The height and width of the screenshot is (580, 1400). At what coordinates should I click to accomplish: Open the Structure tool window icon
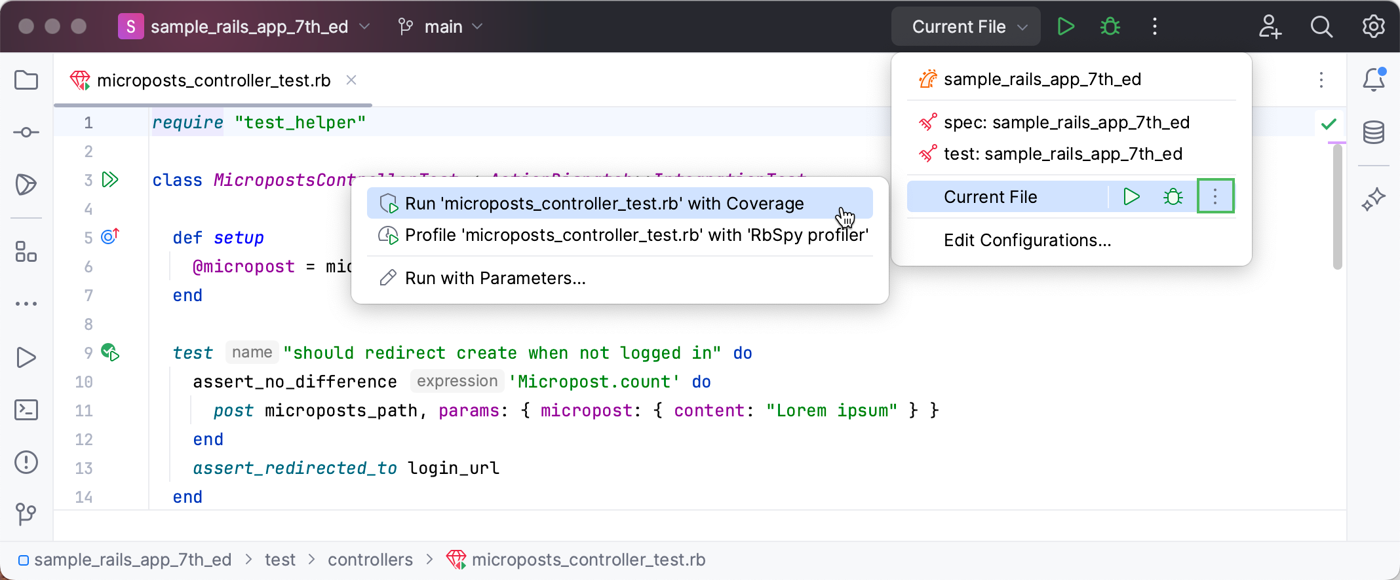pyautogui.click(x=26, y=251)
